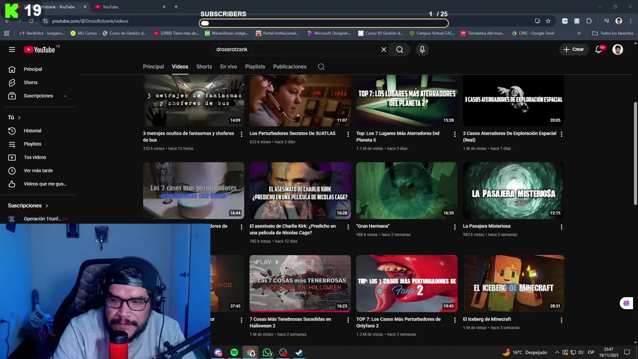Switch to the channel Playlists tab
638x359 pixels.
pyautogui.click(x=255, y=67)
